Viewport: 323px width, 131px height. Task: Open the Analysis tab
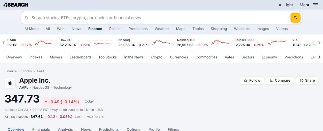click(x=65, y=129)
